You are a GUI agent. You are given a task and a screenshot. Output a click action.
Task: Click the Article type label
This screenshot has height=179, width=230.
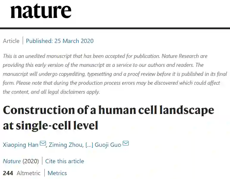tap(11, 41)
